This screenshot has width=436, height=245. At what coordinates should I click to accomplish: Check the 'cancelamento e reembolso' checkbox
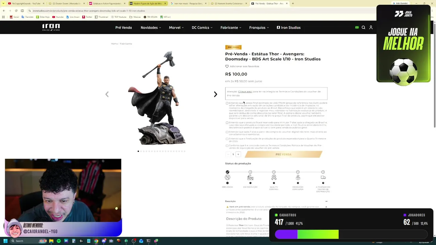pyautogui.click(x=227, y=132)
